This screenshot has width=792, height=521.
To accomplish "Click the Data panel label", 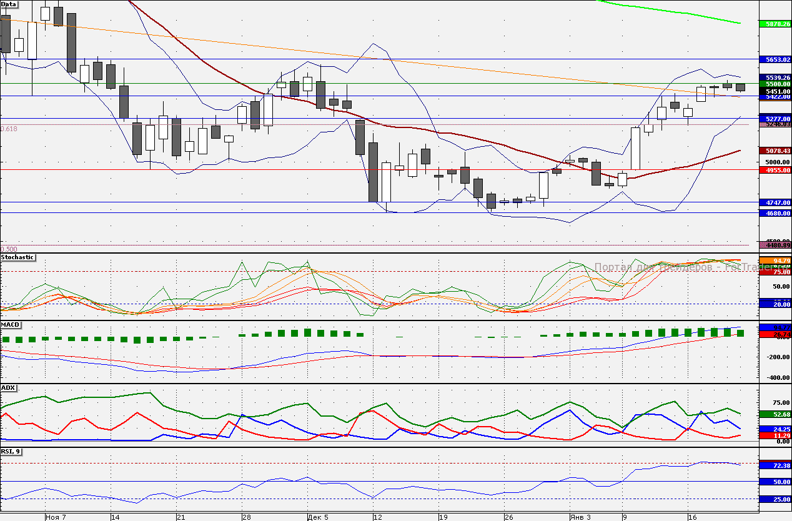I will click(9, 4).
